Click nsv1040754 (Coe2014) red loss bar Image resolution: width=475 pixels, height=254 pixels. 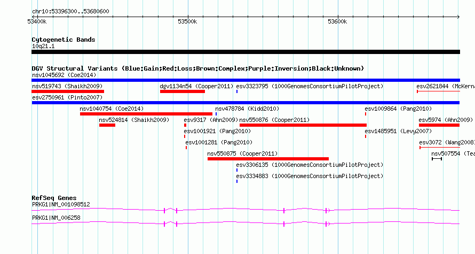tap(146, 114)
